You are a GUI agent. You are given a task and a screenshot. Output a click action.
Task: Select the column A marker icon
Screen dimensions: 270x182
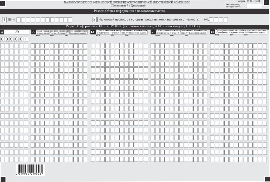click(2, 32)
